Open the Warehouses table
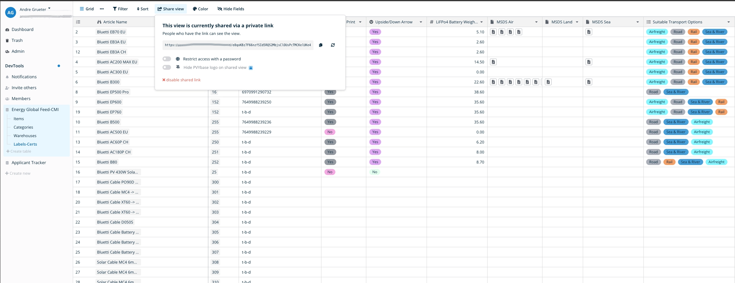Image resolution: width=735 pixels, height=283 pixels. click(x=25, y=136)
